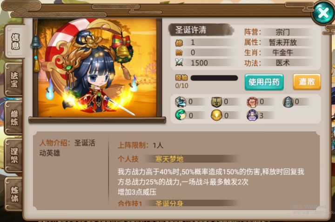Click the 使用丹药 button

tap(264, 82)
